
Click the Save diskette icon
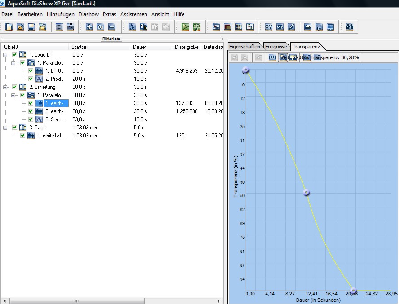(x=31, y=27)
